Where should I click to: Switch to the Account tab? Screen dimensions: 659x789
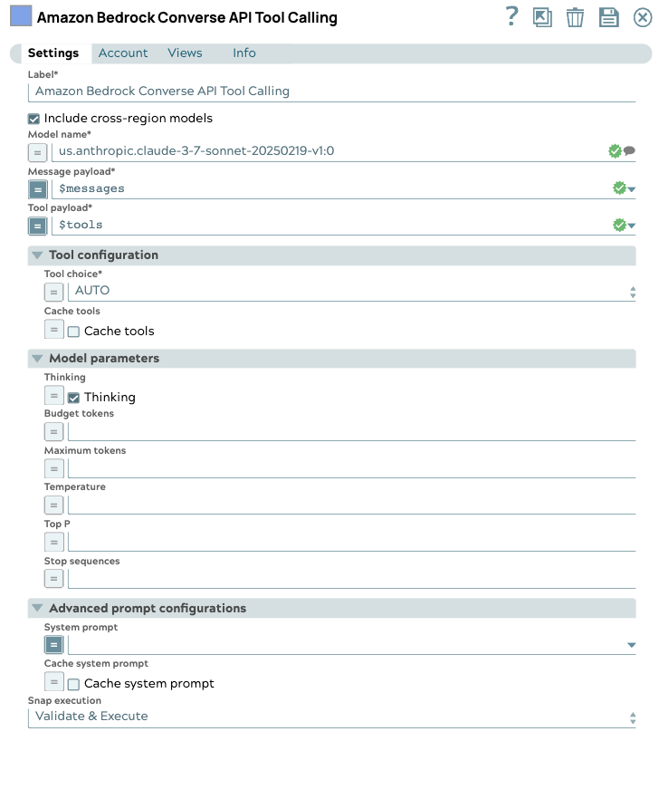123,53
